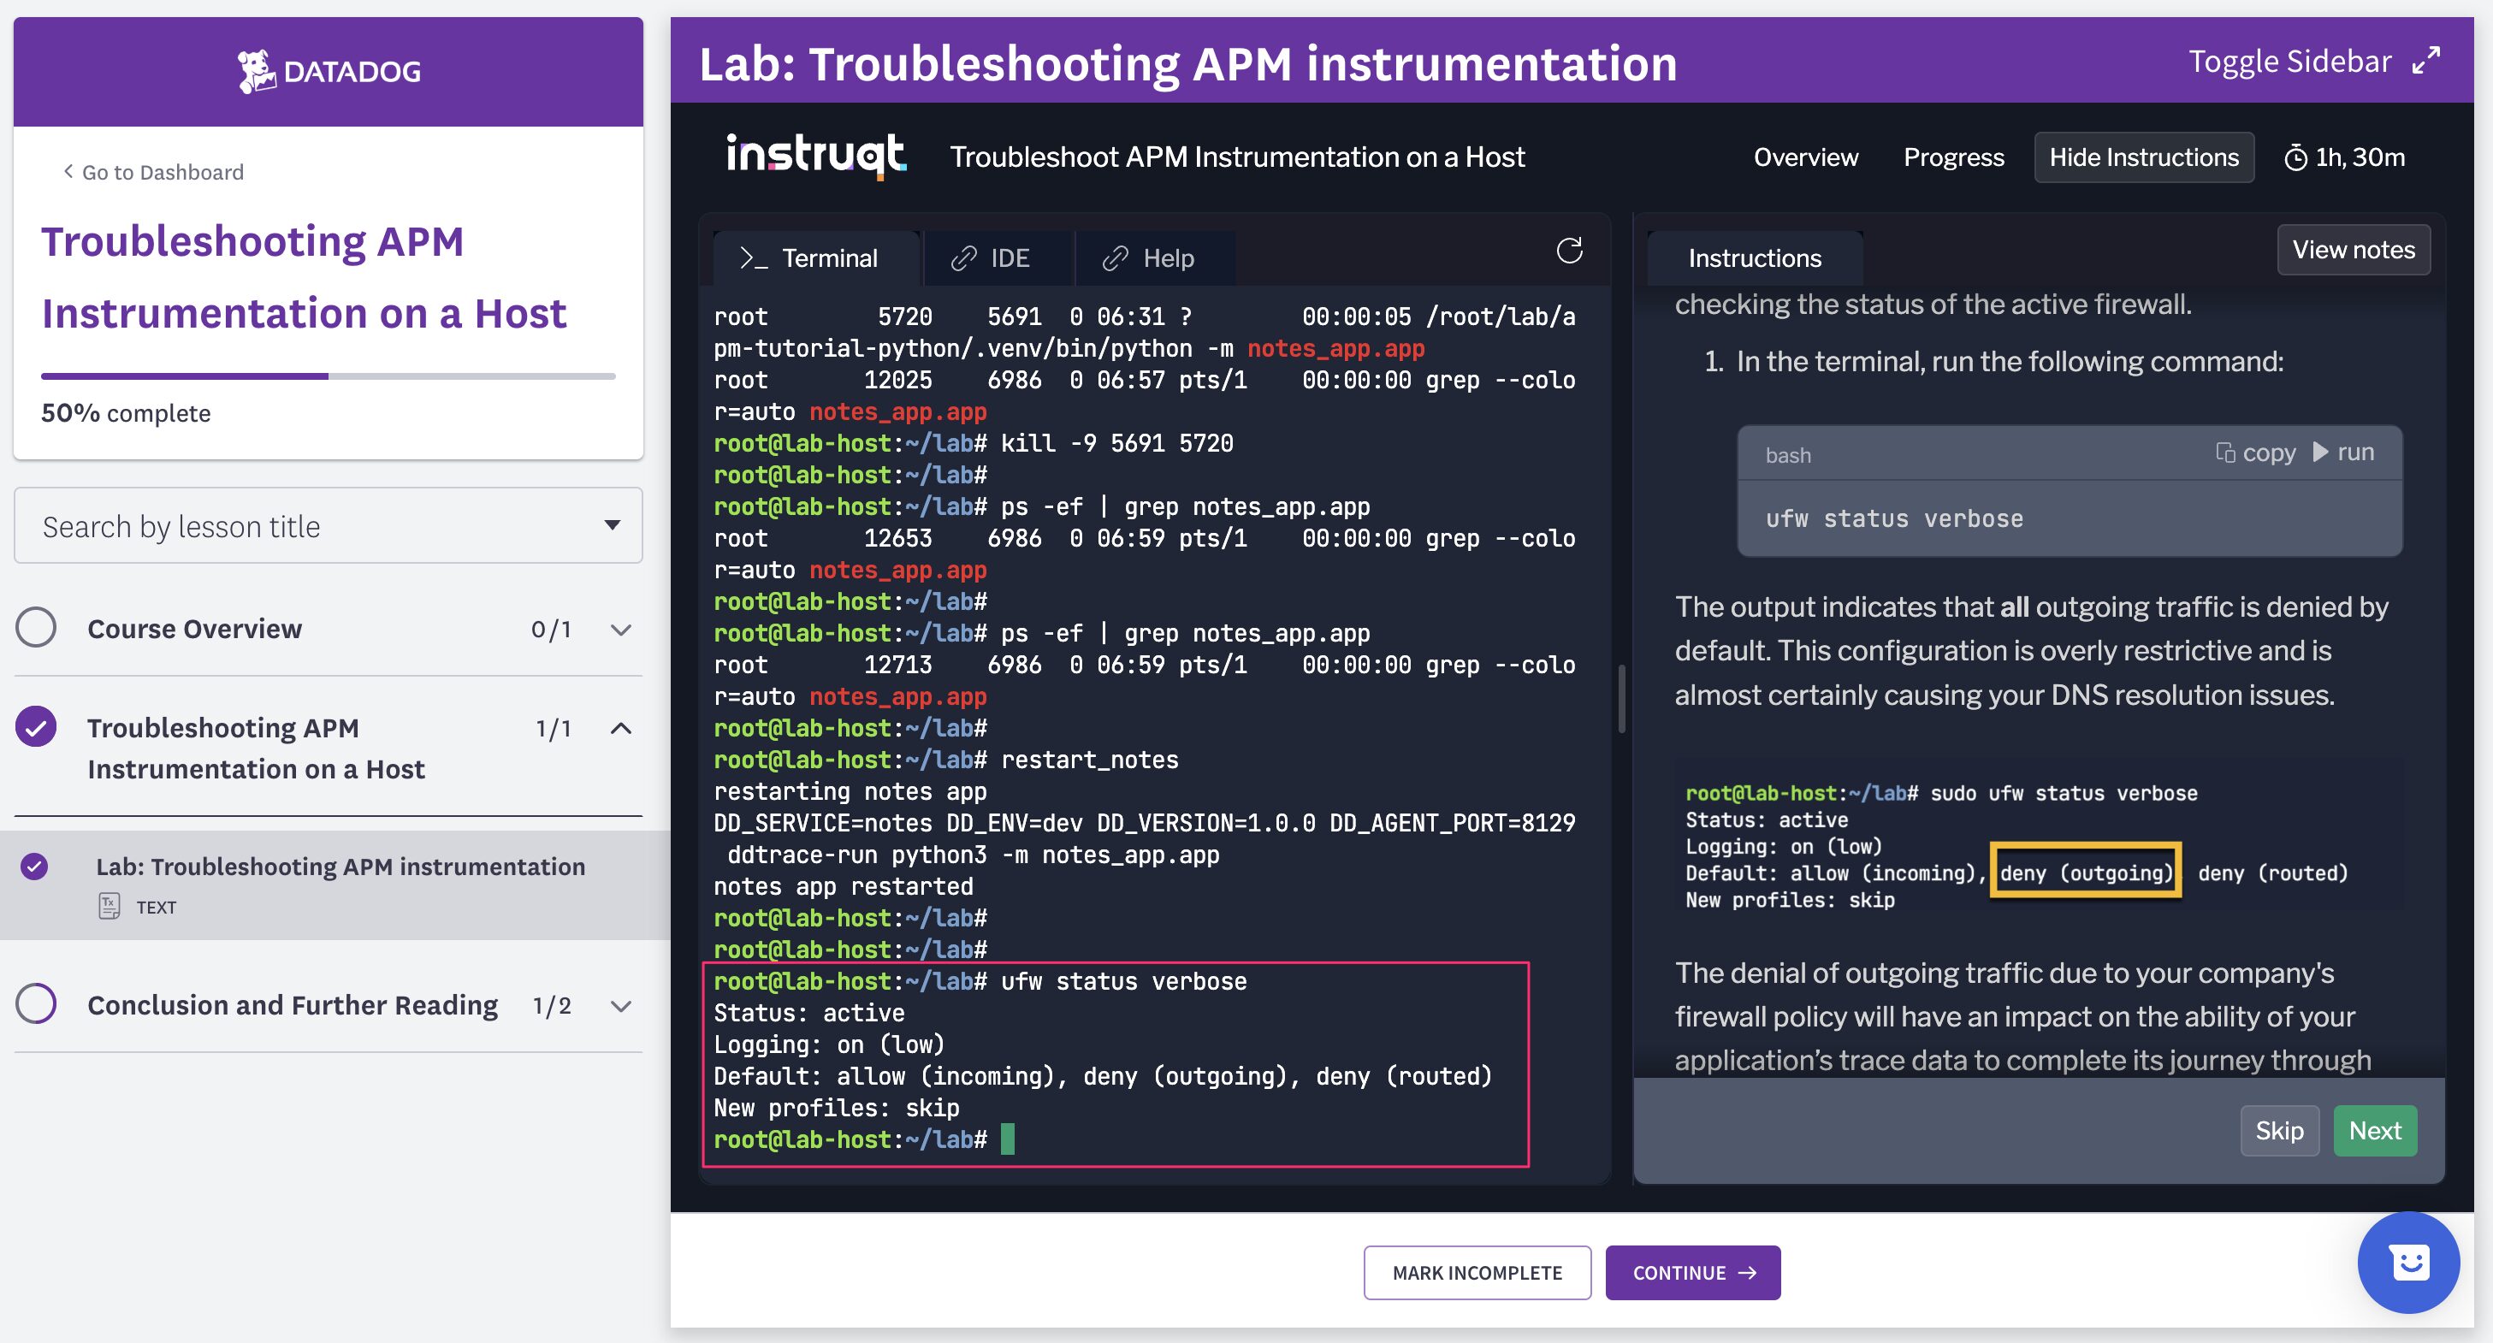Click the terminal output screenshot in instructions

(x=2038, y=834)
